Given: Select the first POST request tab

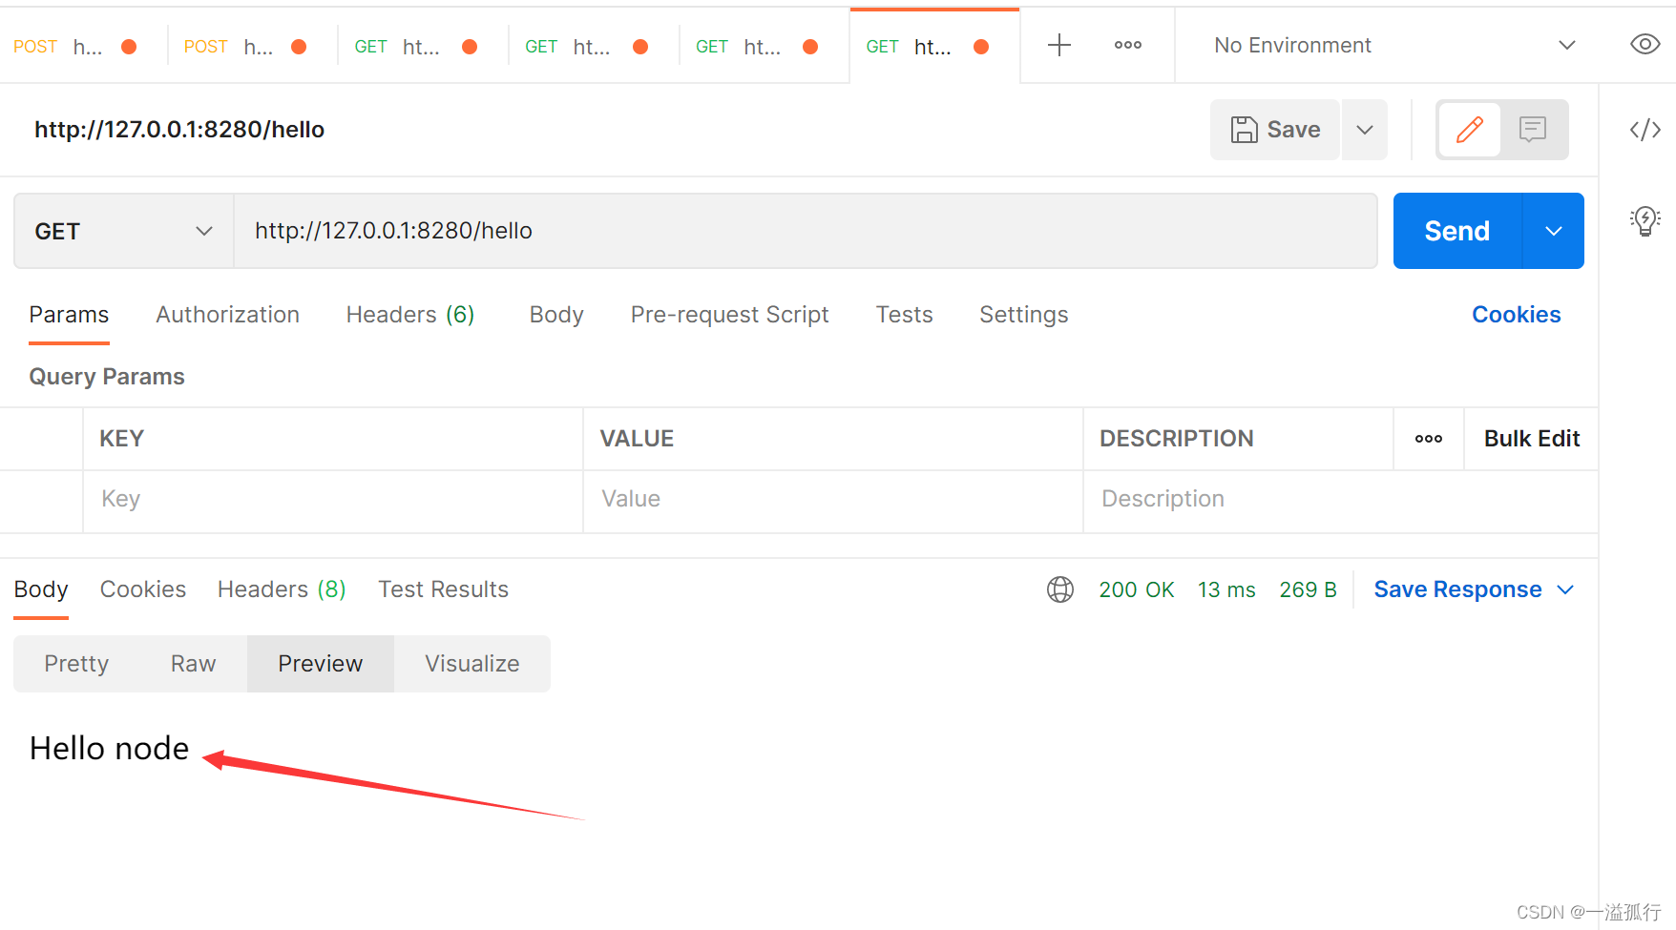Looking at the screenshot, I should tap(83, 47).
